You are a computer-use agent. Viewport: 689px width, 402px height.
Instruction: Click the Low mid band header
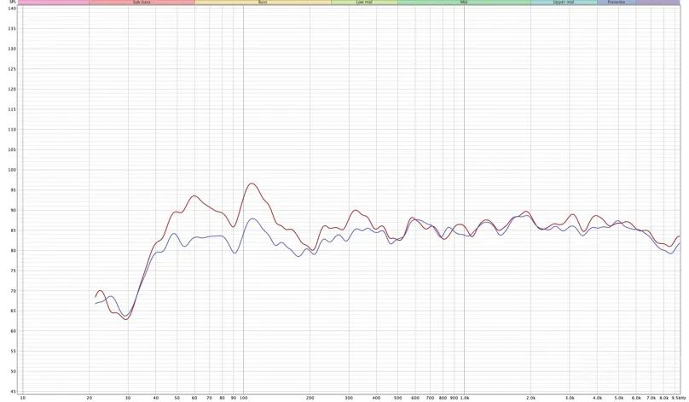pyautogui.click(x=364, y=3)
